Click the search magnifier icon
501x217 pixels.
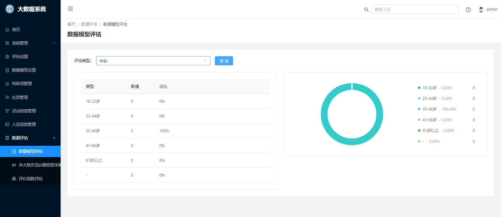click(366, 10)
